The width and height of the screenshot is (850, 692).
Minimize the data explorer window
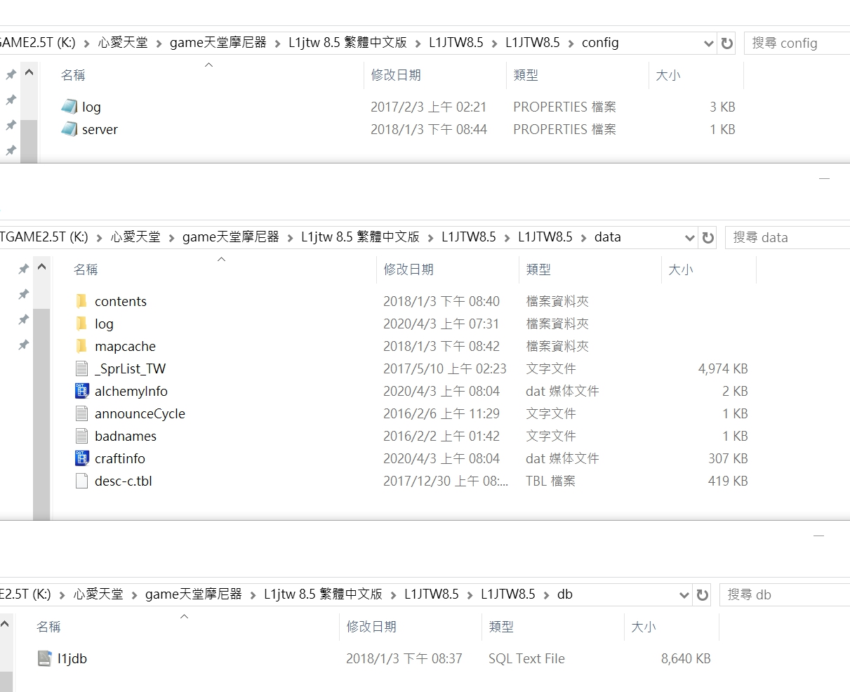824,178
